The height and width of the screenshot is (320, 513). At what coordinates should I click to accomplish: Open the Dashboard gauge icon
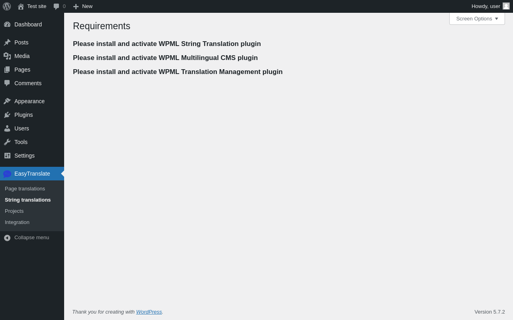(7, 24)
